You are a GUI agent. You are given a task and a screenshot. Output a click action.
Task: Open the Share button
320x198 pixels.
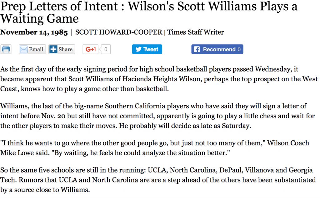(x=62, y=49)
